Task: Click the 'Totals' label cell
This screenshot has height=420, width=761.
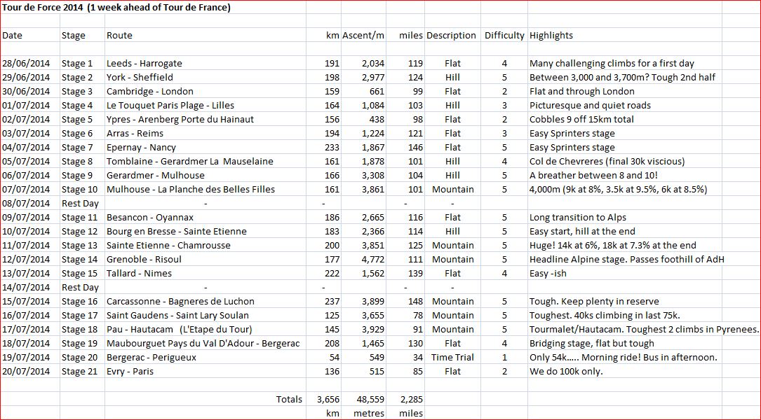Action: point(289,400)
